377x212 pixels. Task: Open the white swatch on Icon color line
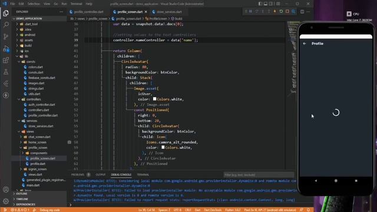[x=163, y=147]
